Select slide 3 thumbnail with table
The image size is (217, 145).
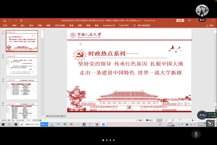point(22,89)
